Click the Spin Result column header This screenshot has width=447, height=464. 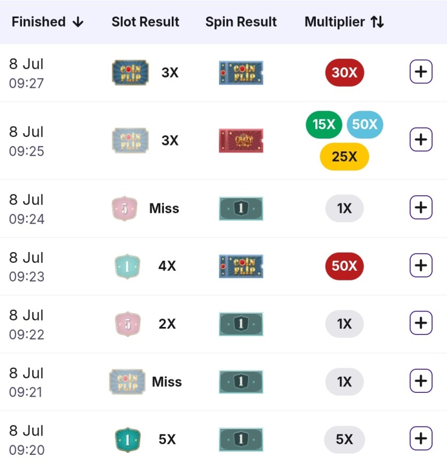pos(241,22)
